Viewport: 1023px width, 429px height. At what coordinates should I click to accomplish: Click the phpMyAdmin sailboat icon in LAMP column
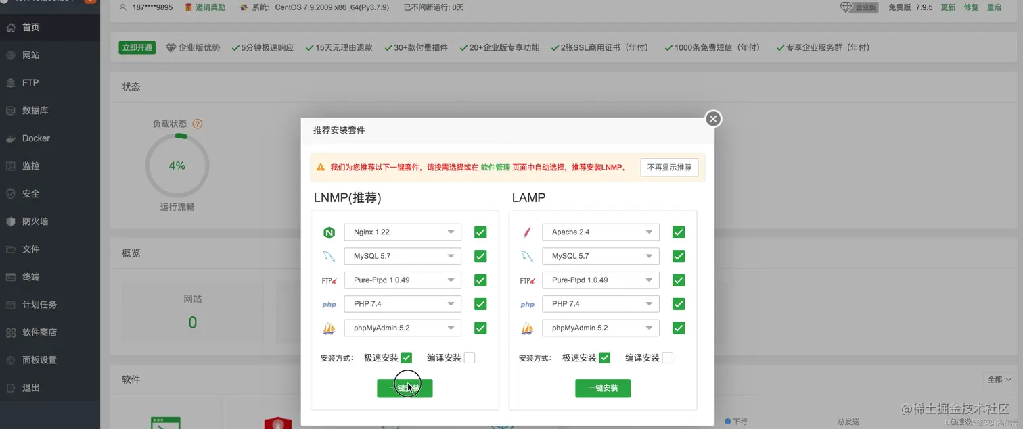(x=527, y=328)
